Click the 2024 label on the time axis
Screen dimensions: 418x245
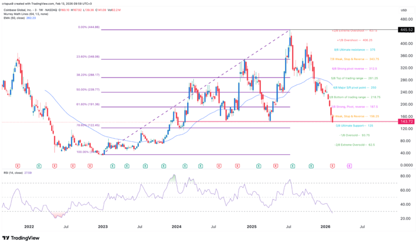[176, 227]
